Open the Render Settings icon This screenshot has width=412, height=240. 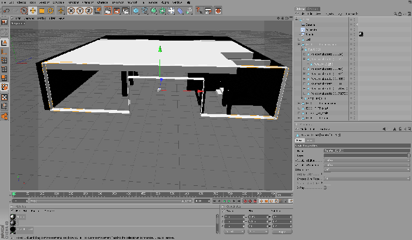pyautogui.click(x=125, y=11)
